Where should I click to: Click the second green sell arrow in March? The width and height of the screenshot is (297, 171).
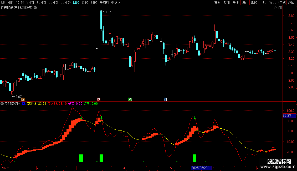(101, 118)
